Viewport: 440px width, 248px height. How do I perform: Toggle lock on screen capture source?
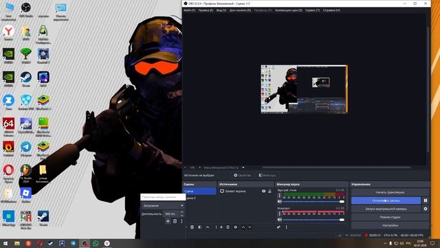click(x=269, y=192)
